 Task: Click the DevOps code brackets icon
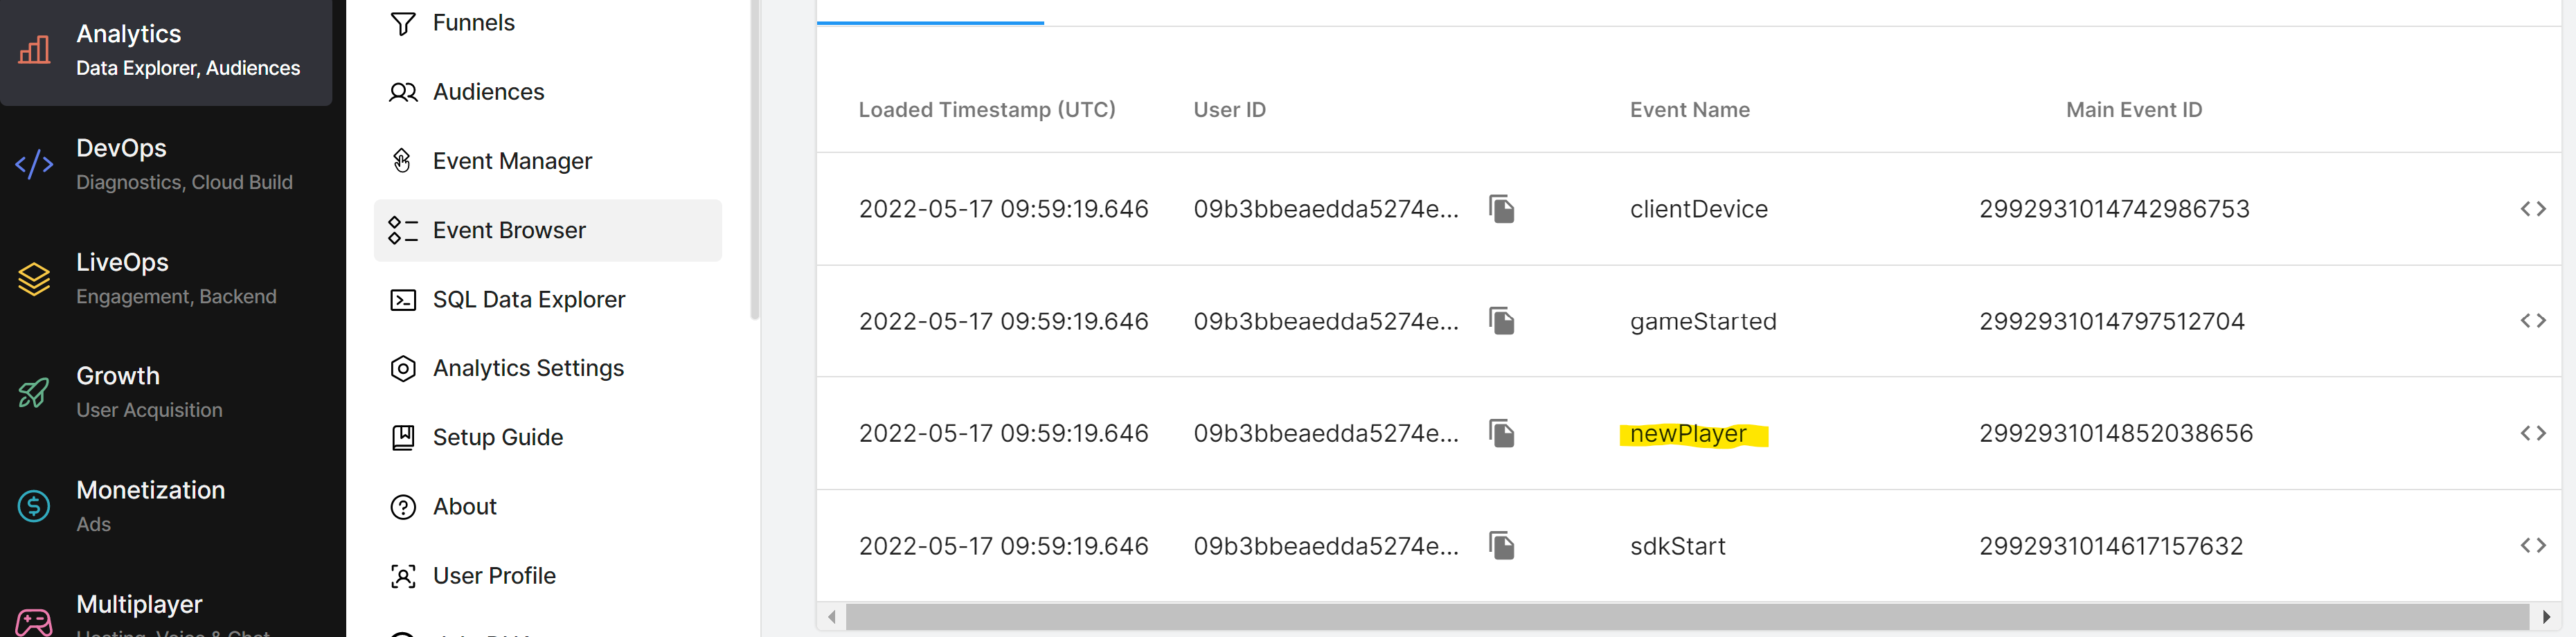tap(34, 164)
